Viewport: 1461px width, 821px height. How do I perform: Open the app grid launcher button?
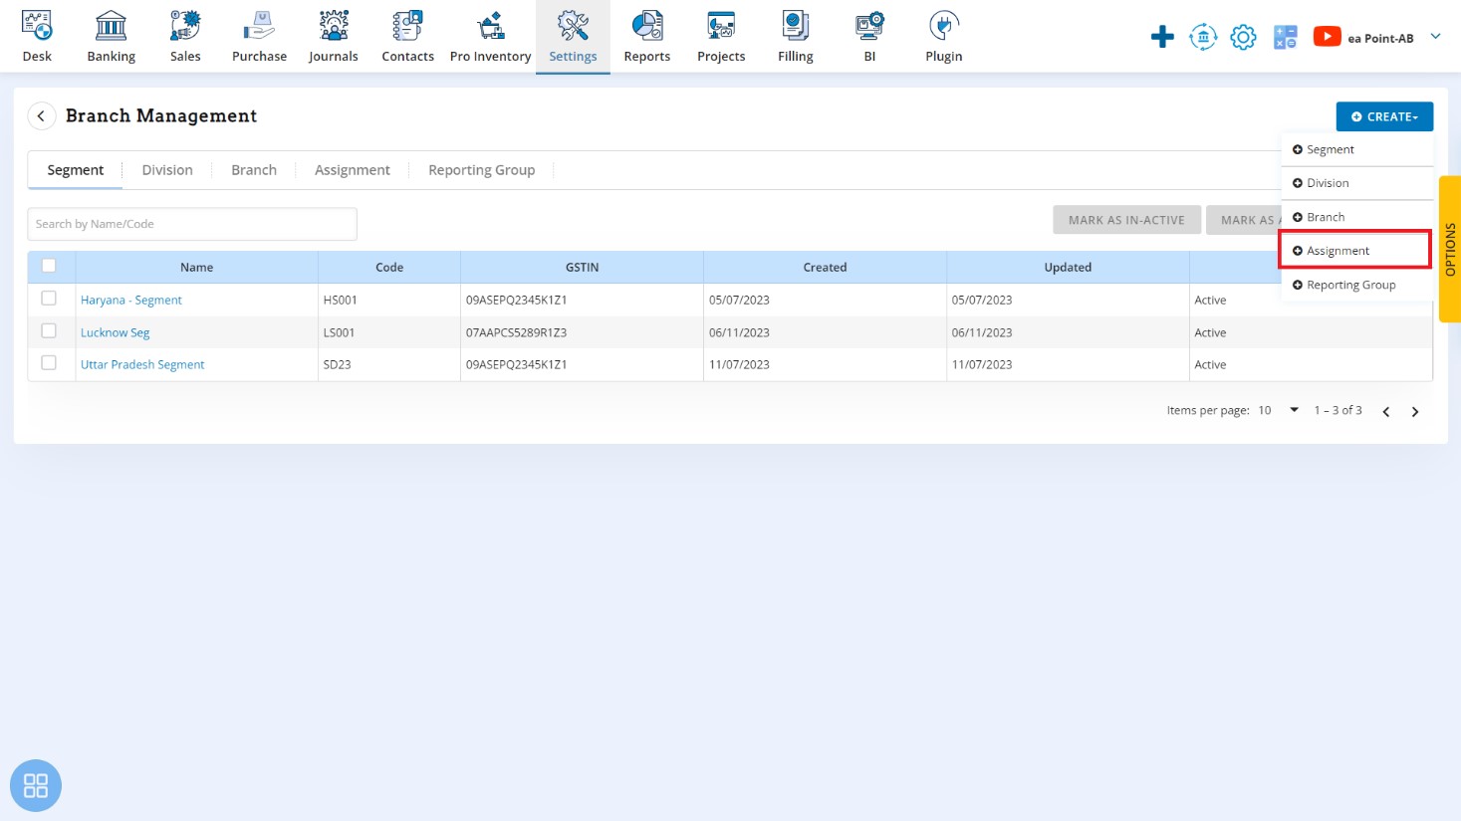[x=36, y=785]
